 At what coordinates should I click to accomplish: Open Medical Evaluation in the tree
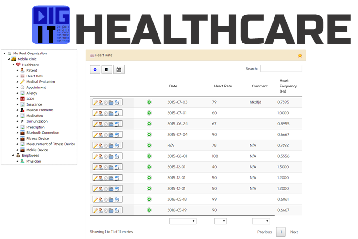pos(41,82)
